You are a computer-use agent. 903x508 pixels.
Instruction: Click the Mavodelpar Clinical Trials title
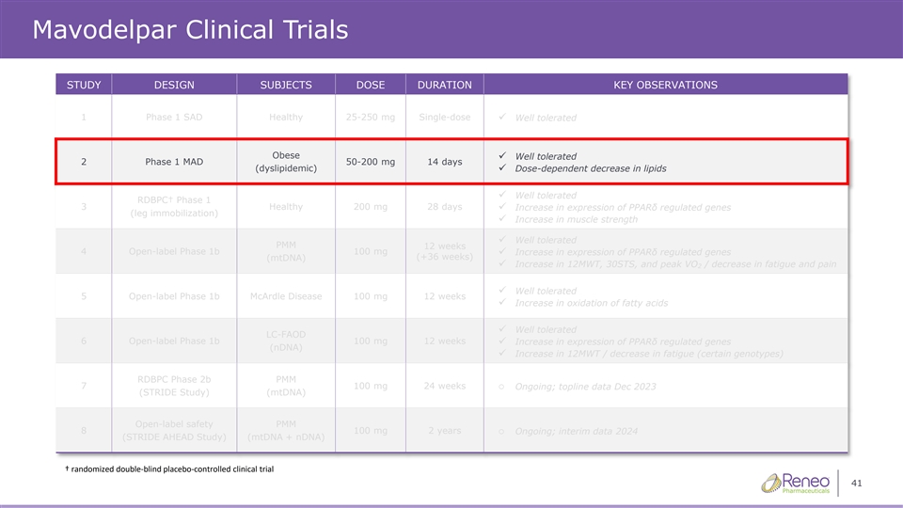point(190,29)
